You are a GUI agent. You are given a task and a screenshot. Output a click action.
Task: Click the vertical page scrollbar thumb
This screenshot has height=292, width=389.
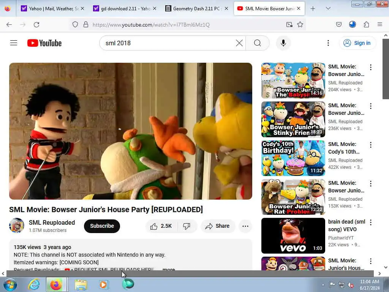point(386,69)
